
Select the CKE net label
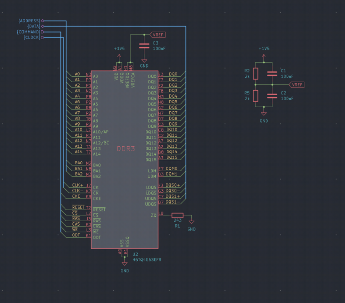pos(76,196)
